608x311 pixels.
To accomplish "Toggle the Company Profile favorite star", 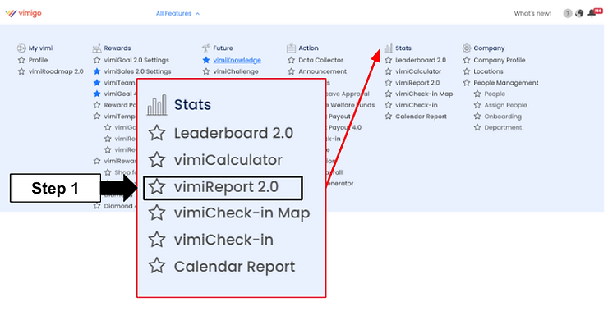I will click(467, 60).
